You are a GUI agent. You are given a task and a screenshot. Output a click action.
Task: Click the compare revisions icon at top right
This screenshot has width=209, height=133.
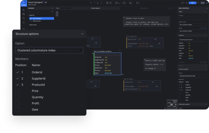click(207, 3)
